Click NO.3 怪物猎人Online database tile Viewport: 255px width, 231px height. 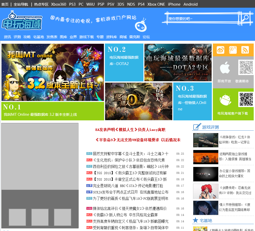pyautogui.click(x=192, y=101)
